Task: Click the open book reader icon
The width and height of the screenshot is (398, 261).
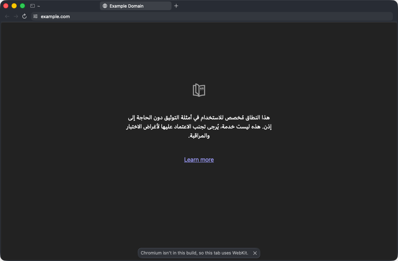Action: coord(199,90)
